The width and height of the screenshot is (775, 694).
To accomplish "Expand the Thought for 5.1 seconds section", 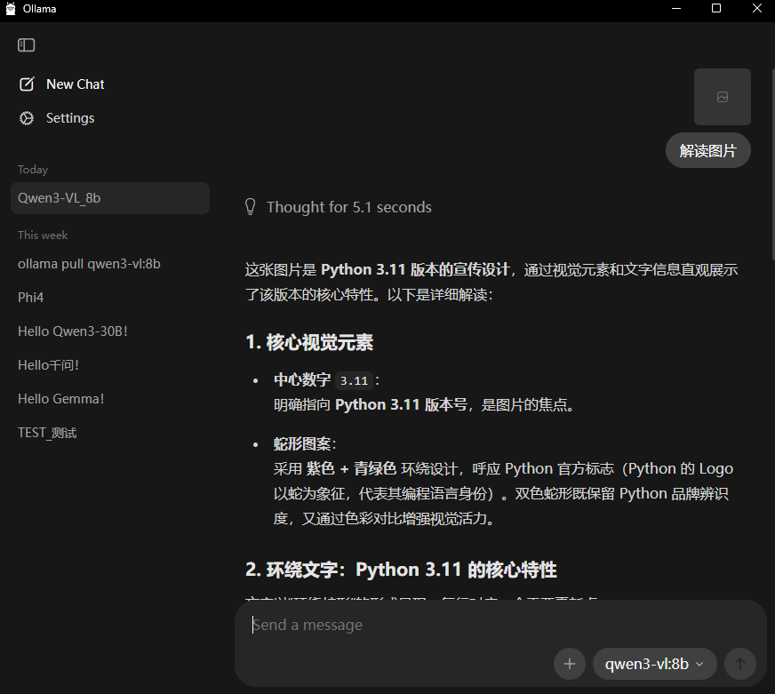I will pos(350,206).
